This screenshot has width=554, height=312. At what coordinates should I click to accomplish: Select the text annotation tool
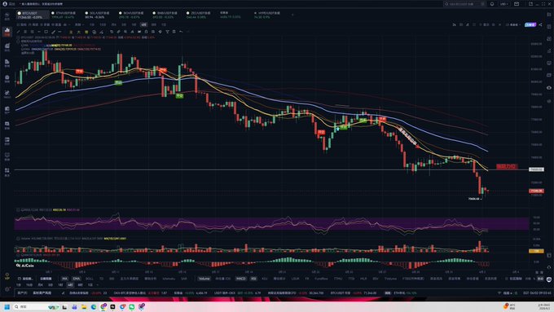(x=132, y=32)
